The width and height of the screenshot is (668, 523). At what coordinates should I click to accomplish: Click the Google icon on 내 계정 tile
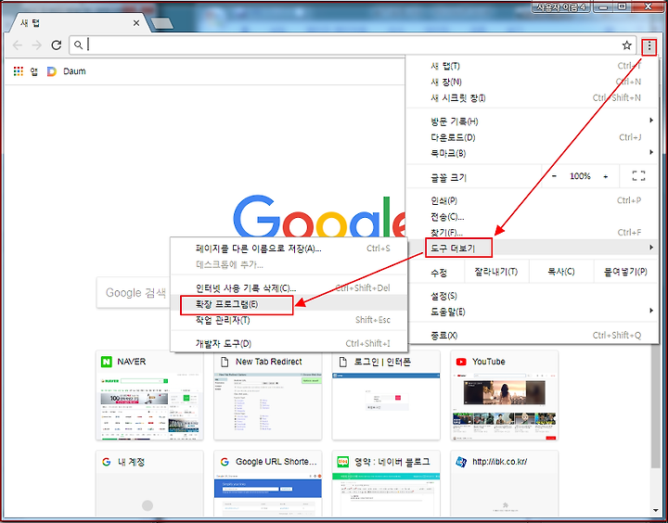[x=107, y=462]
